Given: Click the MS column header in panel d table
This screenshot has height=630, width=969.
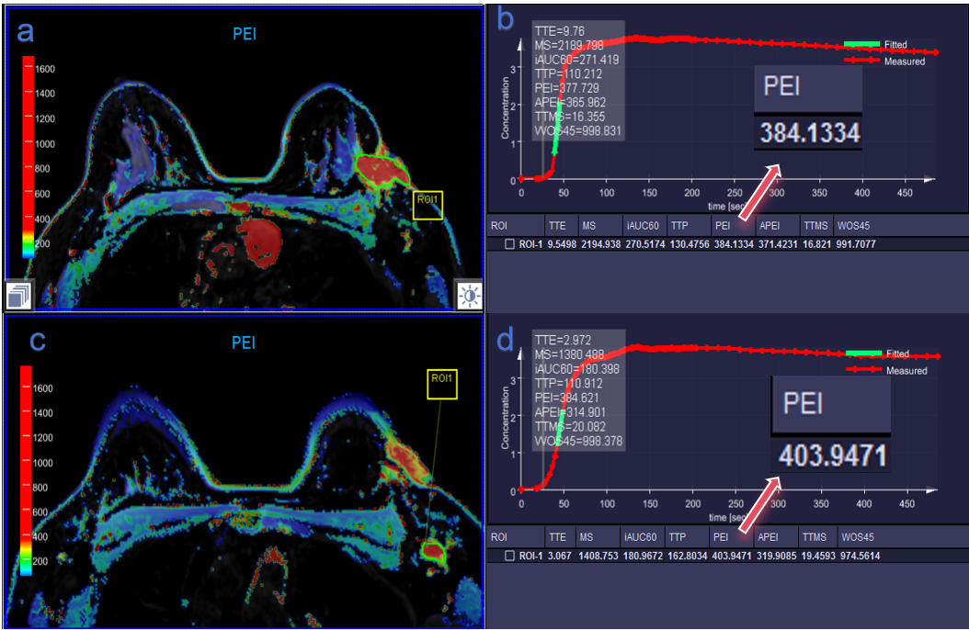Looking at the screenshot, I should (587, 537).
